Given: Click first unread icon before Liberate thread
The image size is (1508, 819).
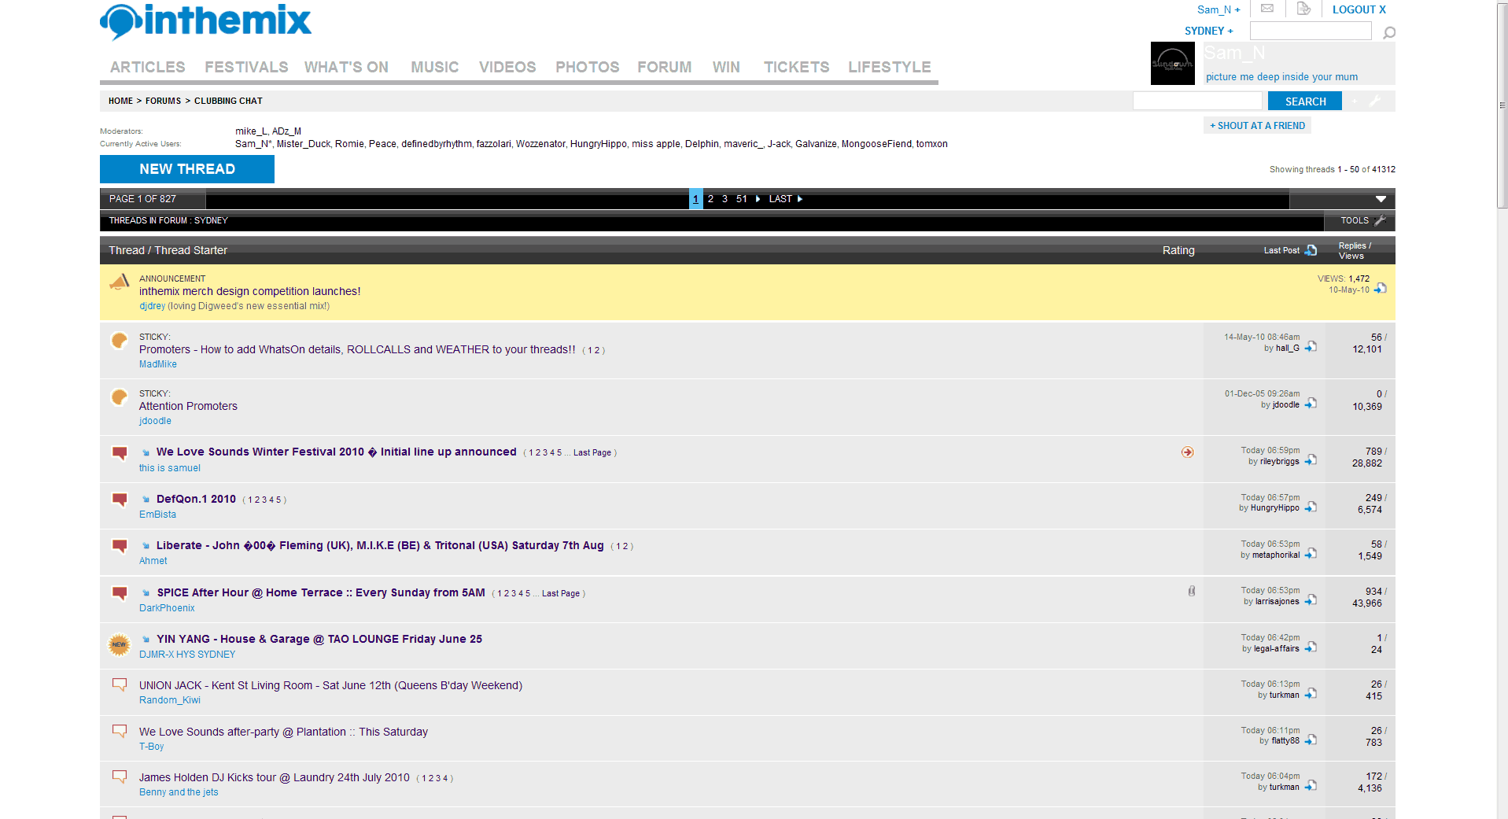Looking at the screenshot, I should (146, 546).
